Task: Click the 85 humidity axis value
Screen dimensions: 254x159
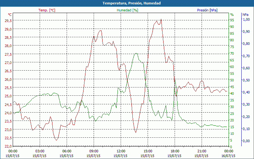Action: pyautogui.click(x=232, y=33)
